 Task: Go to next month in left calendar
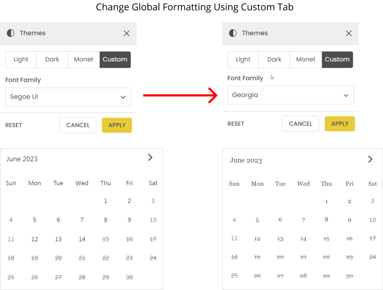(150, 157)
